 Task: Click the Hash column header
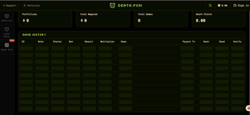tap(206, 42)
